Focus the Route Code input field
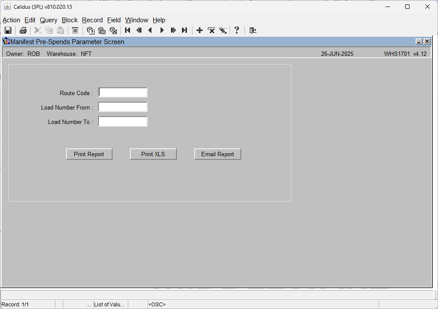The image size is (438, 309). pyautogui.click(x=123, y=93)
